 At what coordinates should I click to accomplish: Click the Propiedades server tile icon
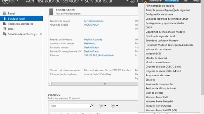(51, 12)
